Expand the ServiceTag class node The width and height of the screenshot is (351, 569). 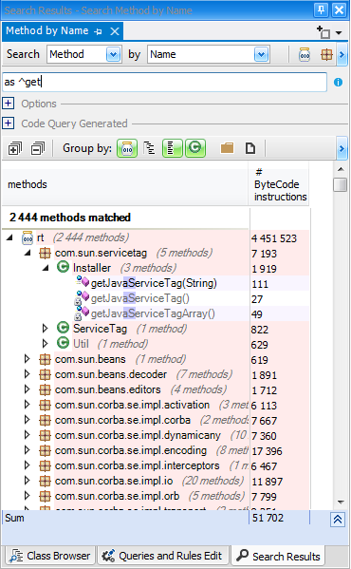[45, 329]
